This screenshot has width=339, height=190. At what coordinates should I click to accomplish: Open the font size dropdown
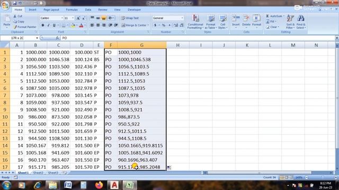coord(73,18)
